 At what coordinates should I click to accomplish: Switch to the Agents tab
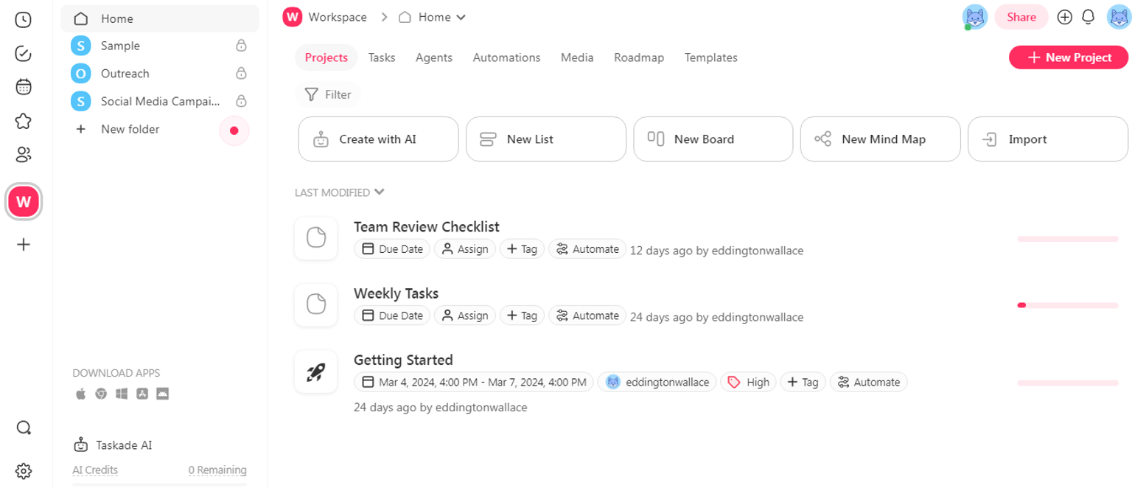[434, 57]
